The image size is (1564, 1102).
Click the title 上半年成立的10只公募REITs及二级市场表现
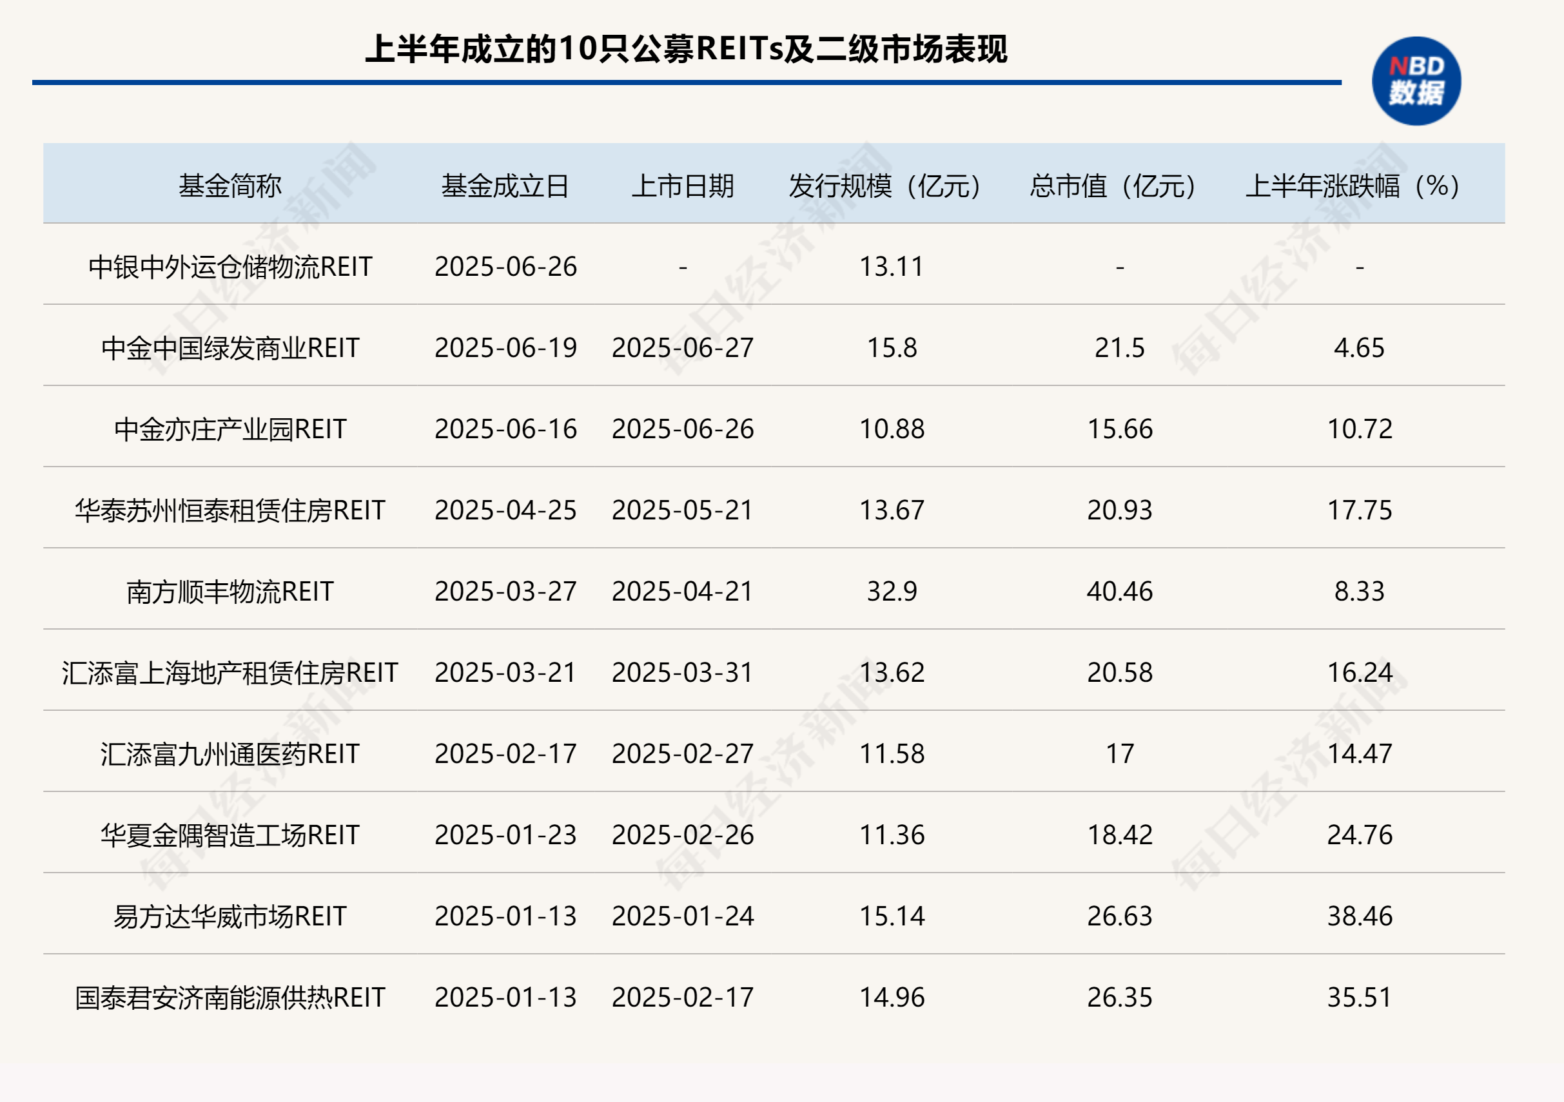point(686,49)
